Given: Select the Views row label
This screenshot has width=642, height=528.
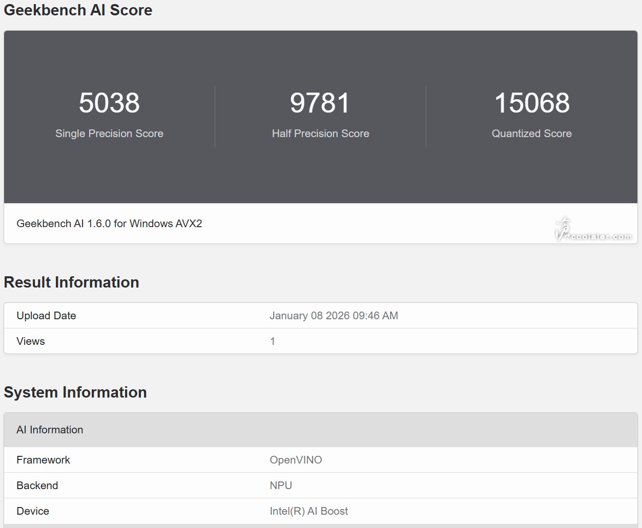Looking at the screenshot, I should (x=31, y=341).
